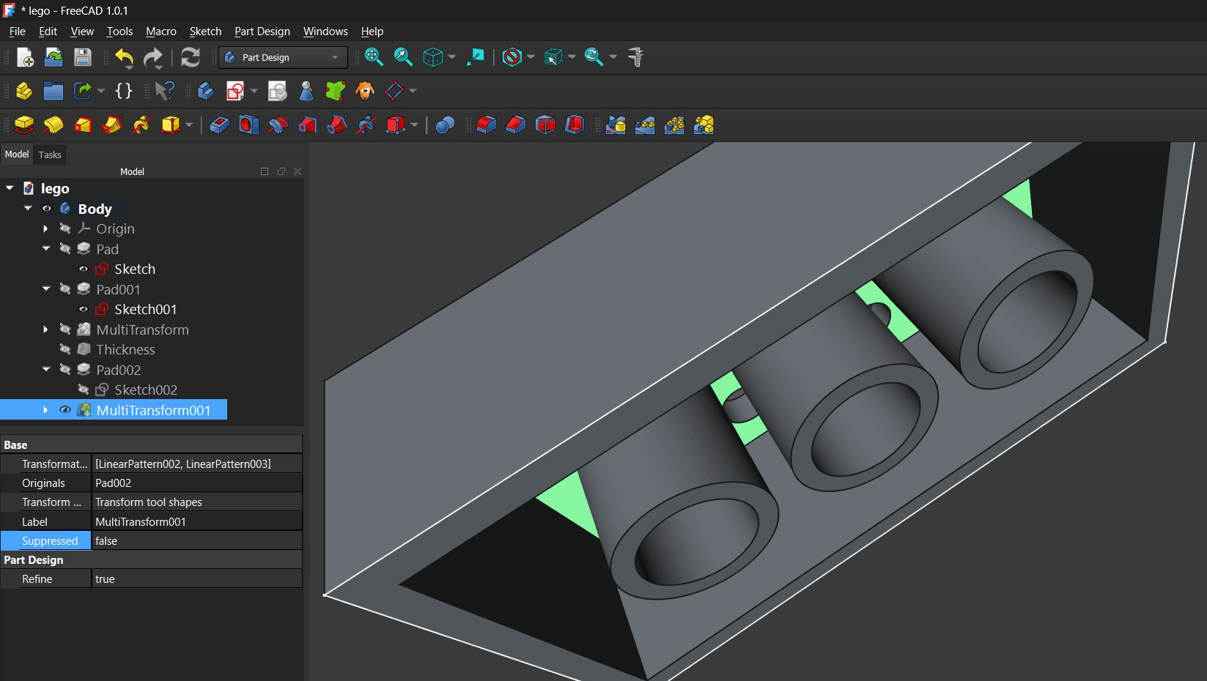Screen dimensions: 1207x681
Task: Fit selection in view
Action: (403, 57)
